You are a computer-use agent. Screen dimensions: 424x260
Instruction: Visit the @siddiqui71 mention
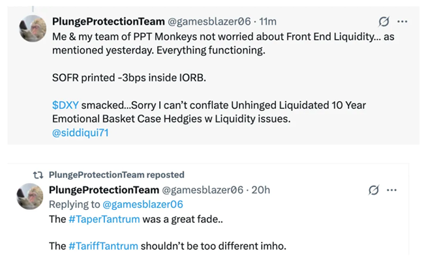(x=80, y=133)
